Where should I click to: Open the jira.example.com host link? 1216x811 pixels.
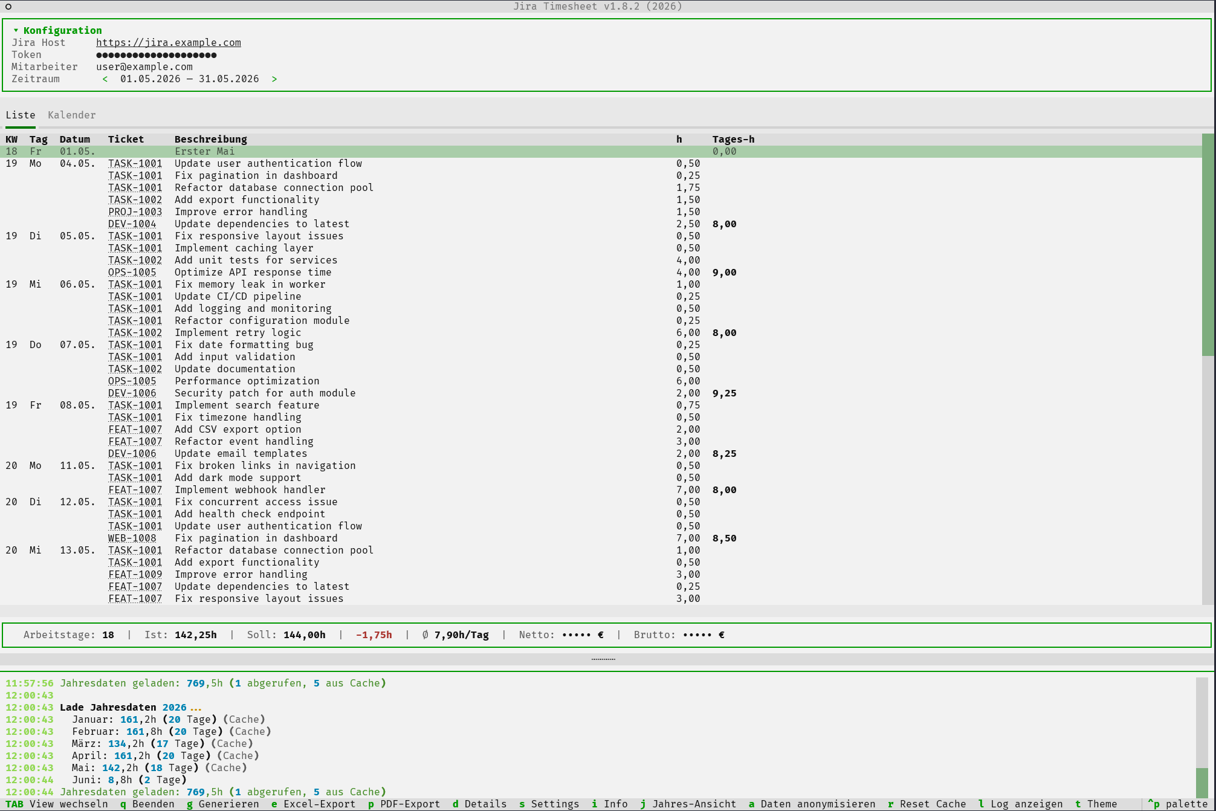click(x=169, y=43)
